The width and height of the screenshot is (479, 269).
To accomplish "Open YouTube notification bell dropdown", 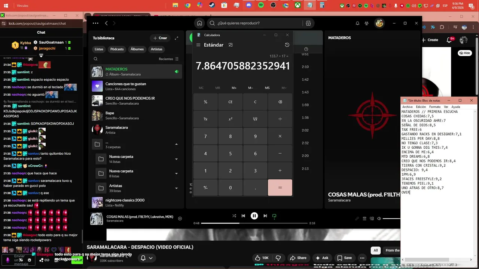I will click(146, 258).
